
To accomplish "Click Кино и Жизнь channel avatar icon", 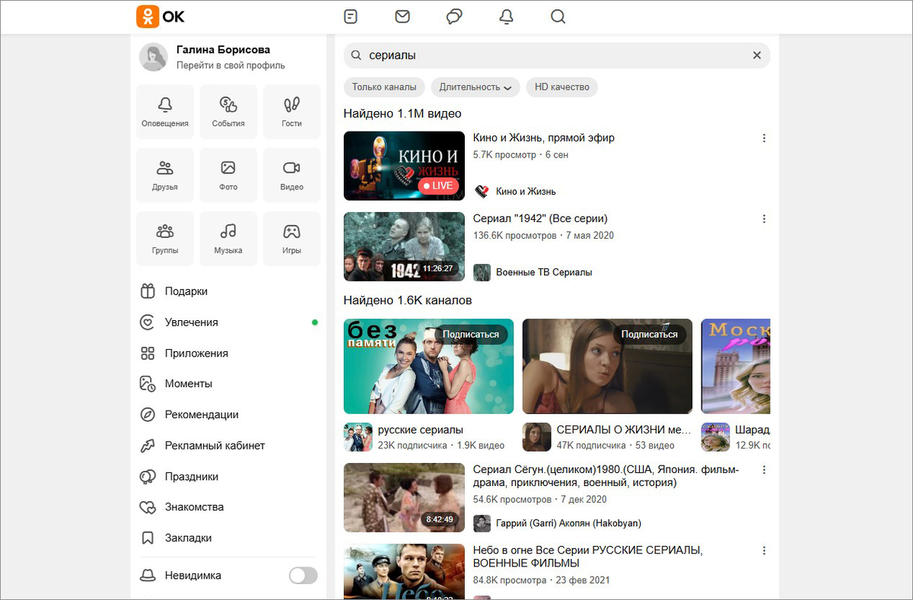I will 482,191.
